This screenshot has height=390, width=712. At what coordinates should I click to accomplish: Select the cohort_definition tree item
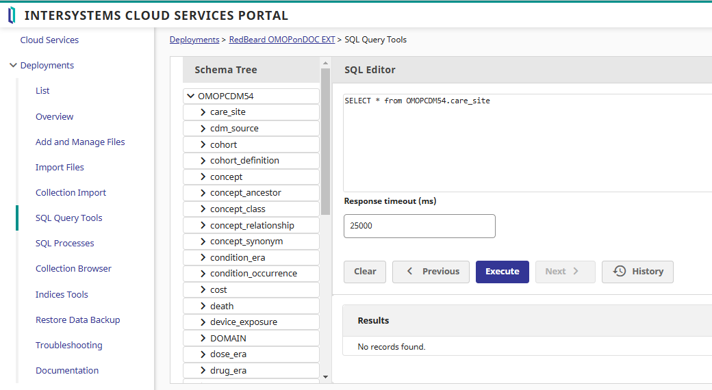point(244,161)
